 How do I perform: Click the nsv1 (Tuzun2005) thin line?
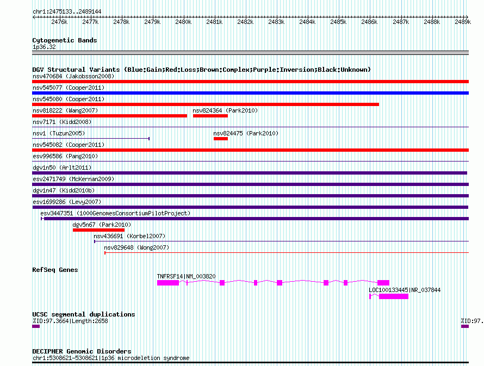click(x=91, y=139)
